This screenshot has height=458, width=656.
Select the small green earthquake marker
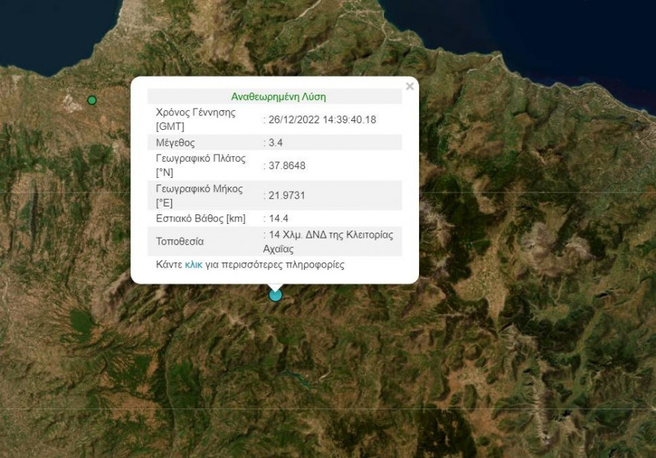point(92,100)
